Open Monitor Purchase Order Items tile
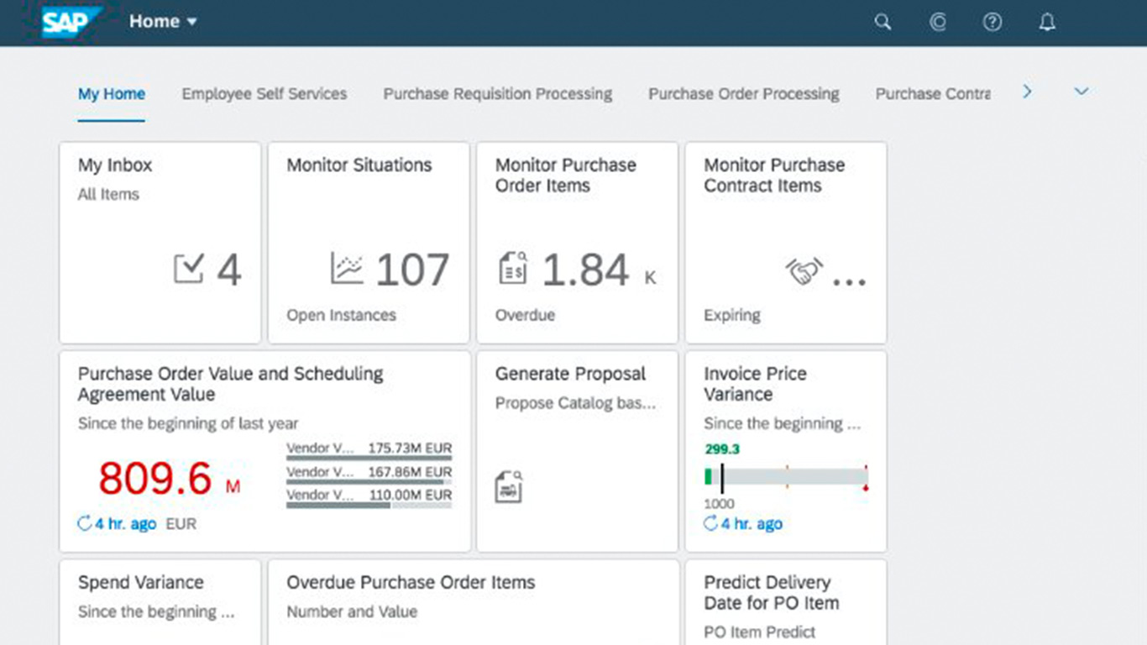 click(577, 243)
